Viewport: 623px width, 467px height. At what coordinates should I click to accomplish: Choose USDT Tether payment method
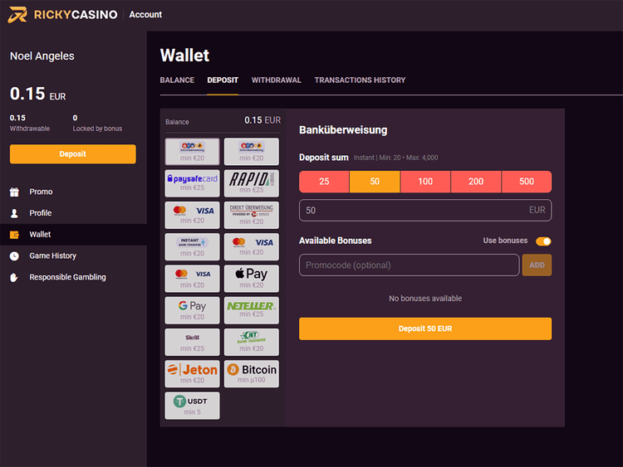[x=193, y=406]
